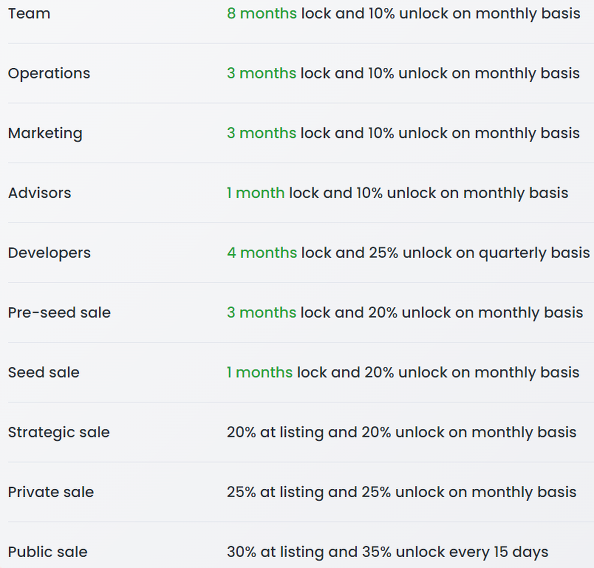Click the Public sale label

click(x=48, y=552)
